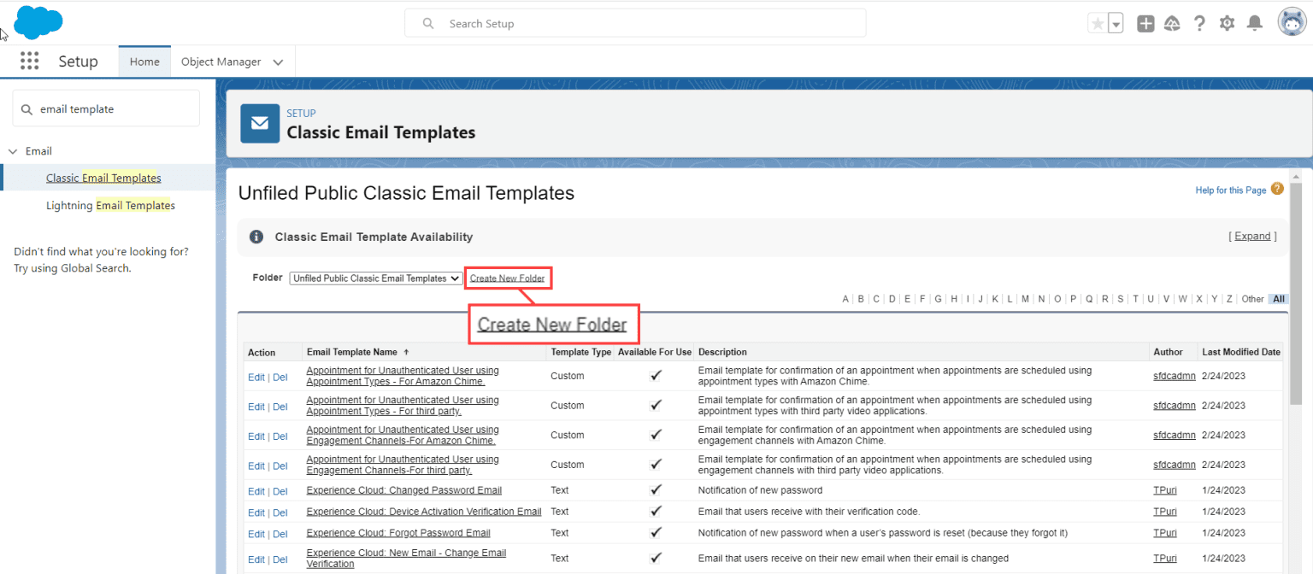1313x574 pixels.
Task: Expand the Classic Email Template Availability section
Action: pos(1251,236)
